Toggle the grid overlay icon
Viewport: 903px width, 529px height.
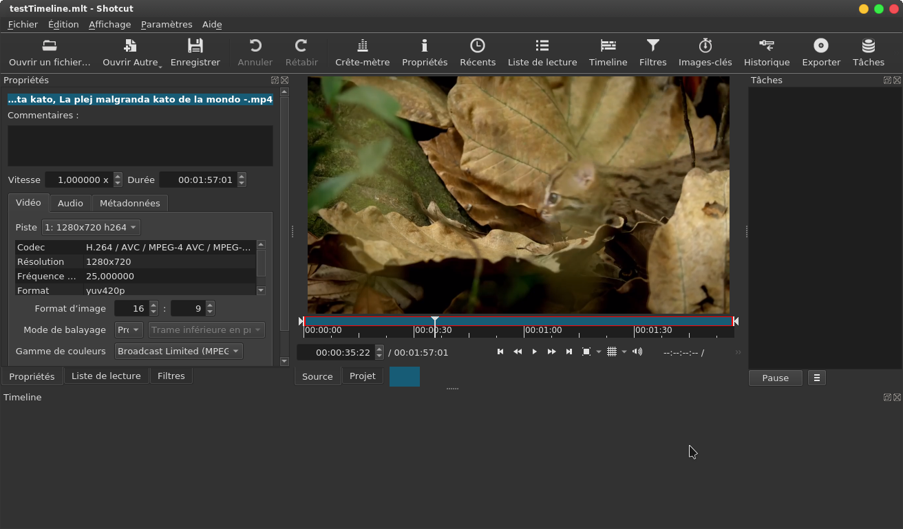611,352
